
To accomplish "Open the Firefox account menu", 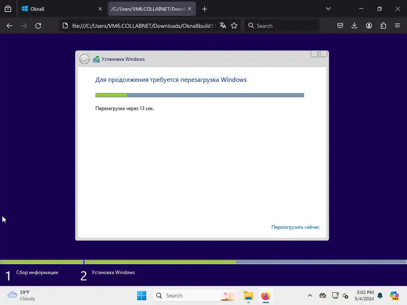I will (369, 26).
